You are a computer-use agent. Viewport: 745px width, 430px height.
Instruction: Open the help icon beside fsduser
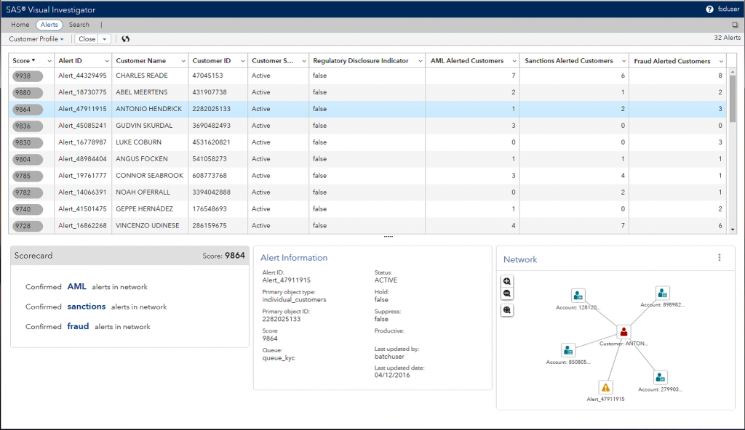(x=709, y=9)
